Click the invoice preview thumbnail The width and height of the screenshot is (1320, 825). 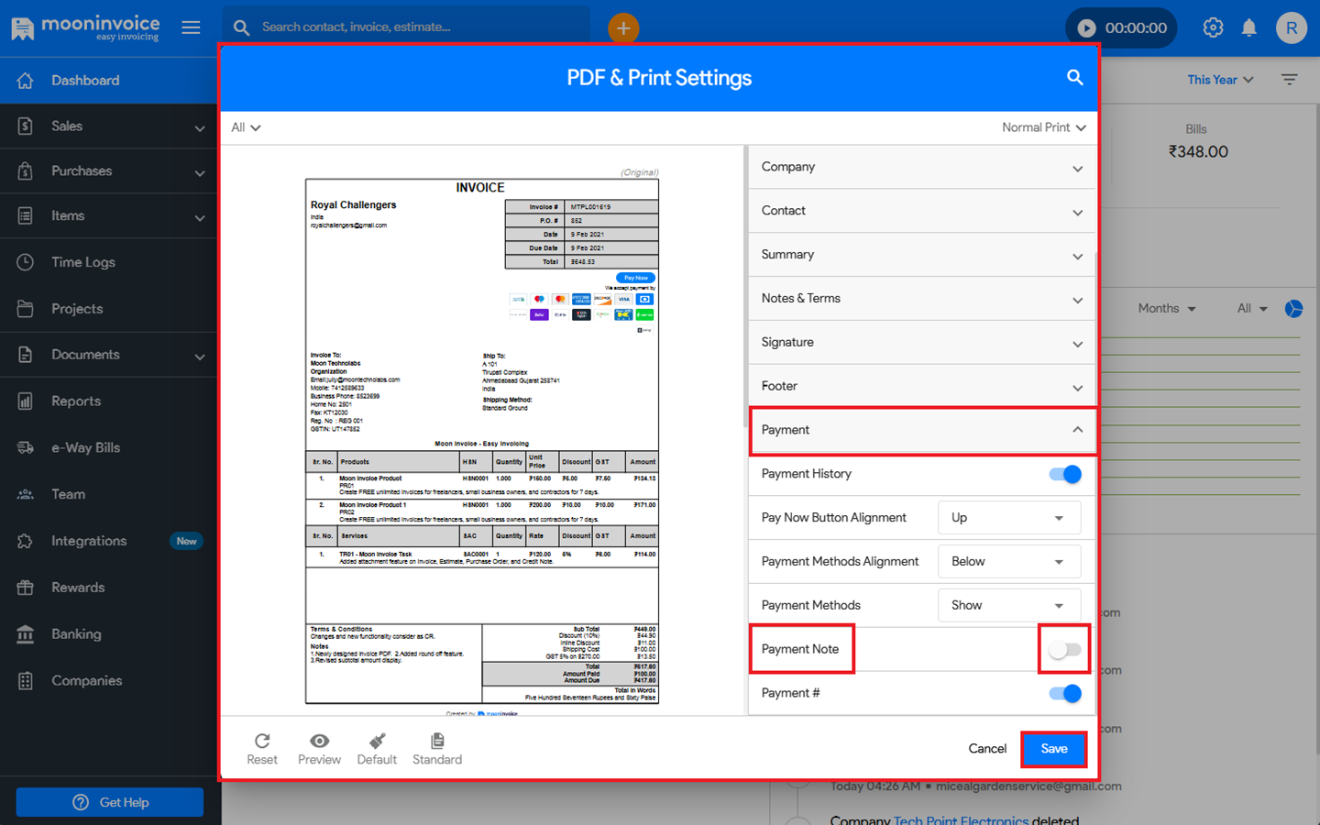pyautogui.click(x=482, y=440)
